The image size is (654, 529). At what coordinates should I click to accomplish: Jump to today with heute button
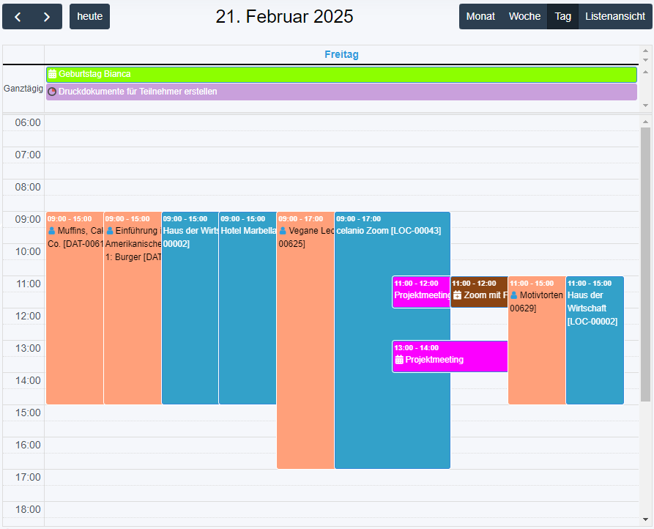pos(89,16)
